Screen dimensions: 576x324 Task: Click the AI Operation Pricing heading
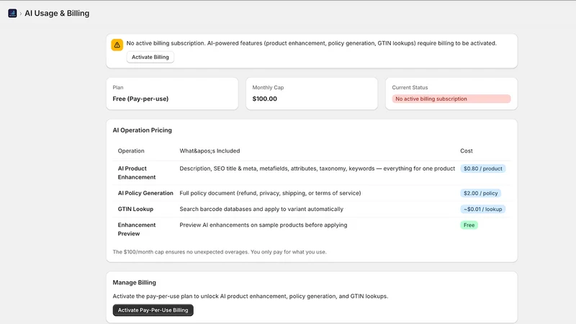click(x=142, y=130)
